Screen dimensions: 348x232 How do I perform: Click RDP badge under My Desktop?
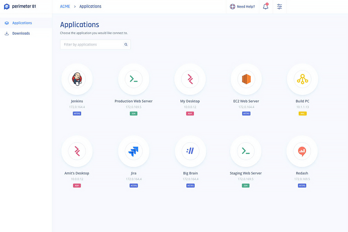[x=190, y=113]
